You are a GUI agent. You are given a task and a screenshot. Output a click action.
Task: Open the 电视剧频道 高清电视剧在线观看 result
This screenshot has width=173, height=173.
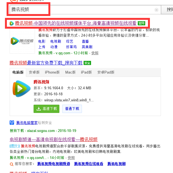tap(54, 139)
